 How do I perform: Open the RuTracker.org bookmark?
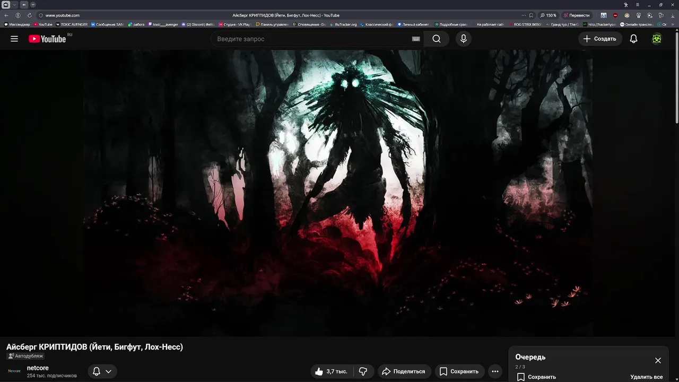pos(344,24)
